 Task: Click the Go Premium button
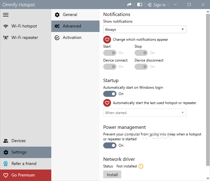(x=26, y=175)
